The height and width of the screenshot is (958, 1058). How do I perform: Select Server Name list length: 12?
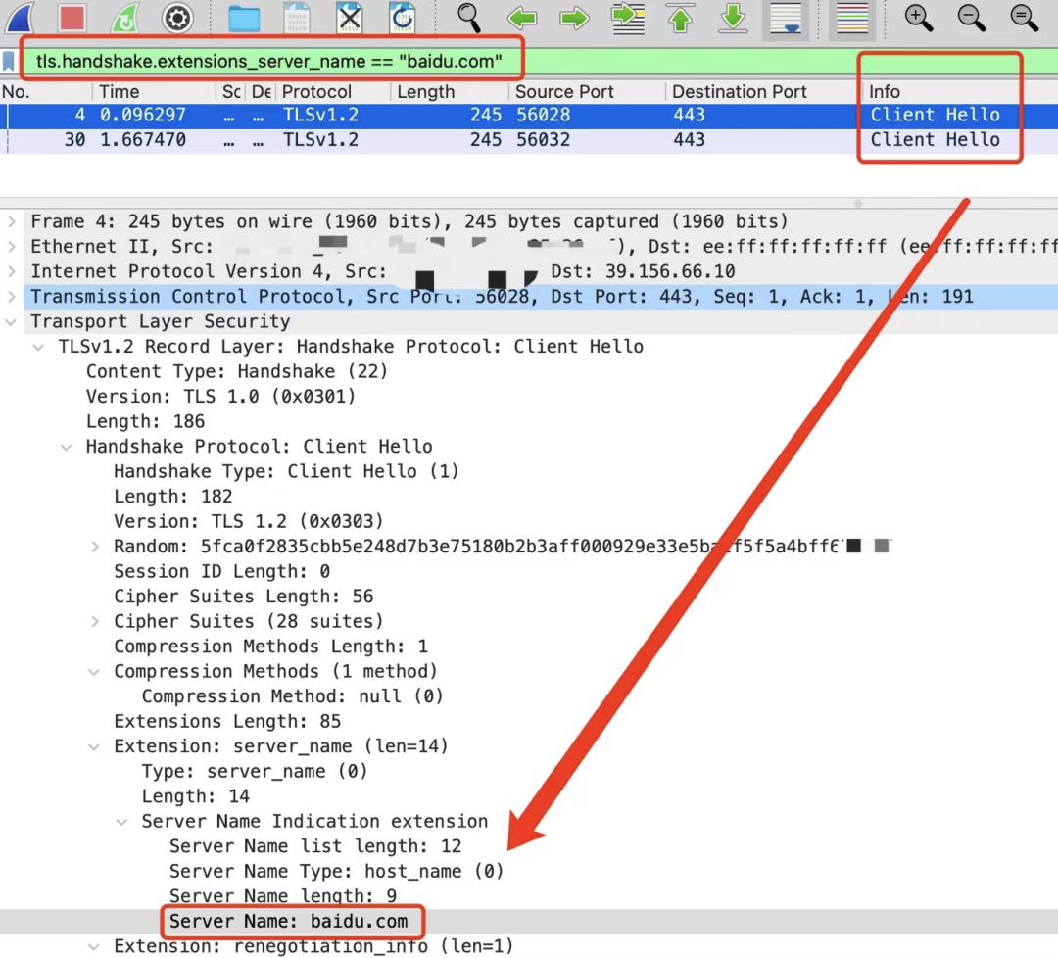pos(315,846)
